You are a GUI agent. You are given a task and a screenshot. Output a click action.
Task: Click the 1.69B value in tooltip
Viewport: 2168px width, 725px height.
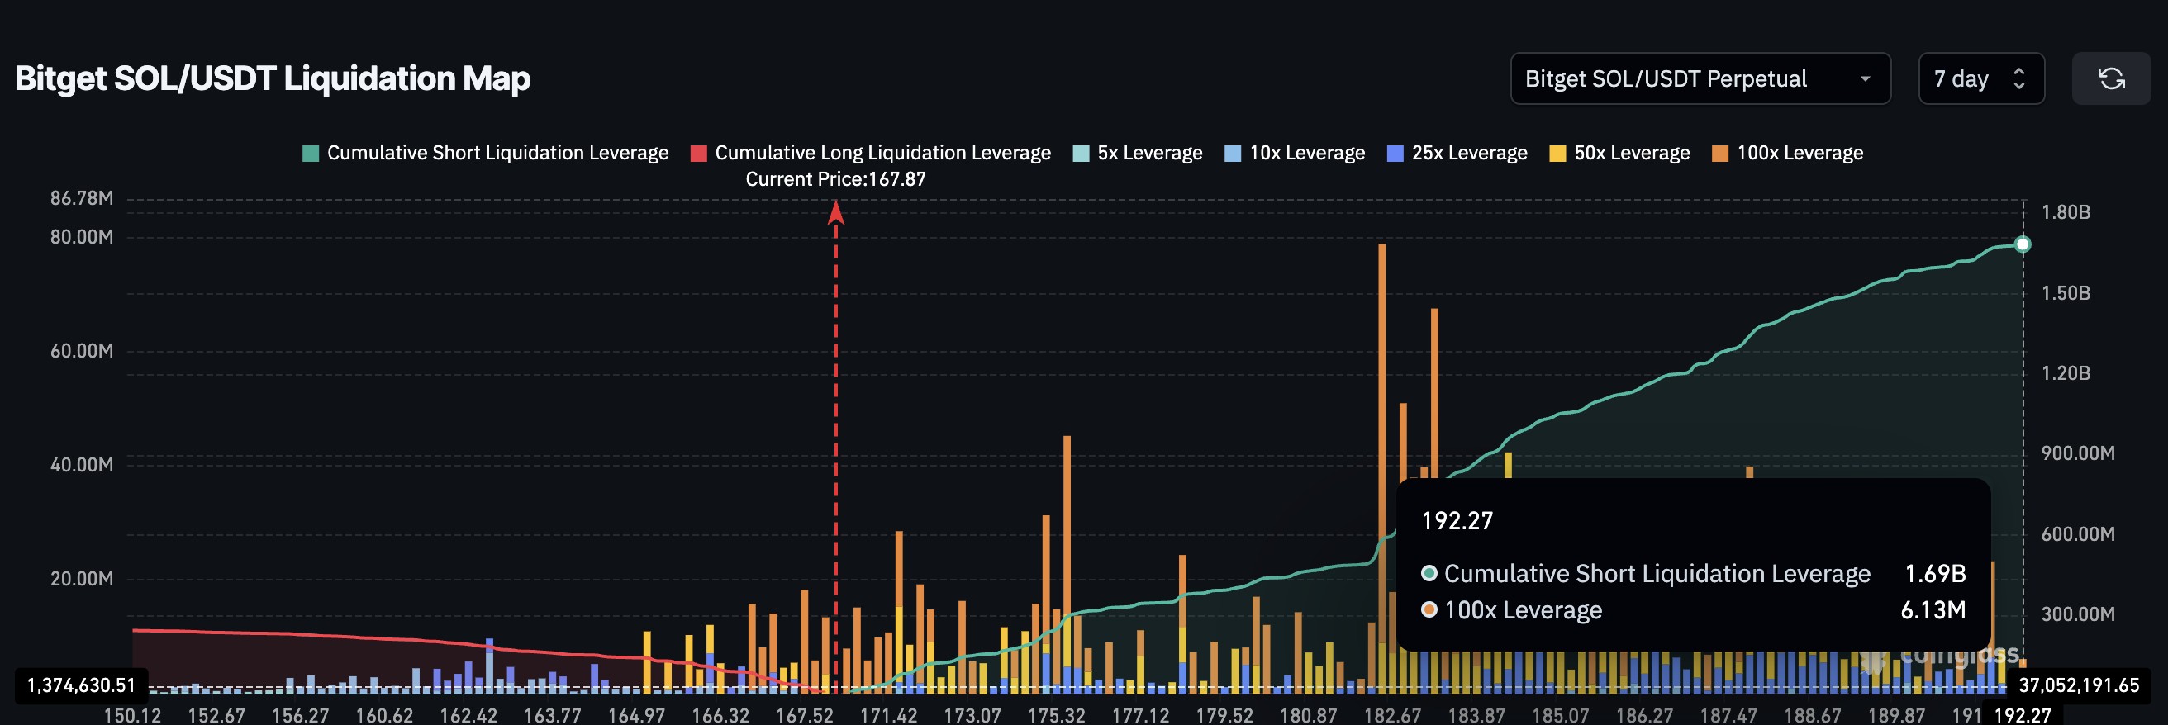(x=1935, y=574)
